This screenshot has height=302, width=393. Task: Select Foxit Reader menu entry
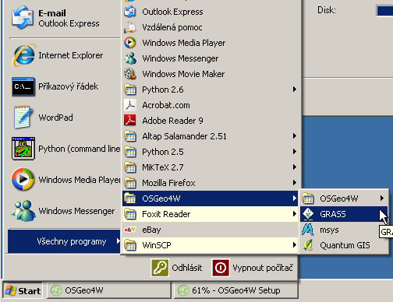pyautogui.click(x=210, y=214)
